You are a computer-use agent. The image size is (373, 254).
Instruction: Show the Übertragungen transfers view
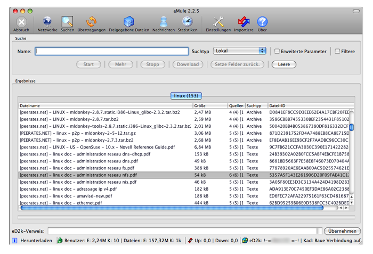[91, 22]
